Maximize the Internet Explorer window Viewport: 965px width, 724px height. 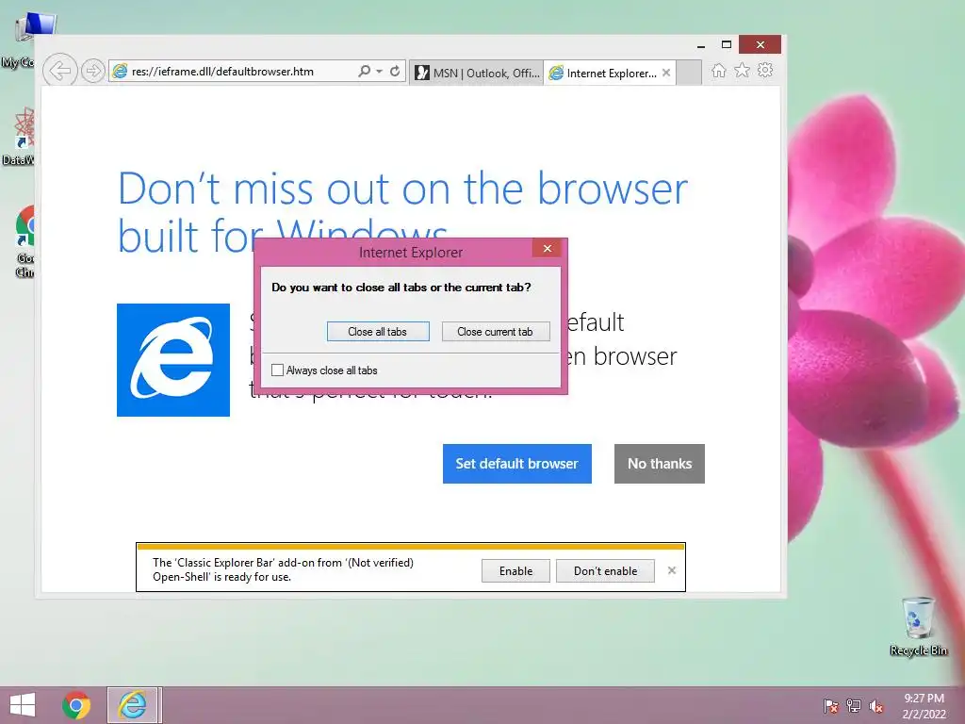[727, 44]
